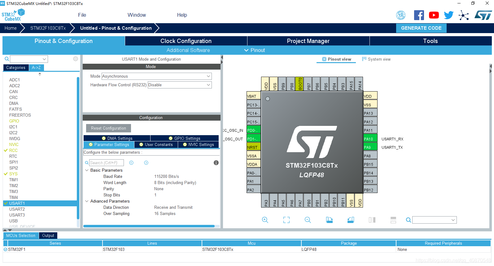Go to the previous parameter search result
Image resolution: width=494 pixels, height=266 pixels.
coord(131,163)
